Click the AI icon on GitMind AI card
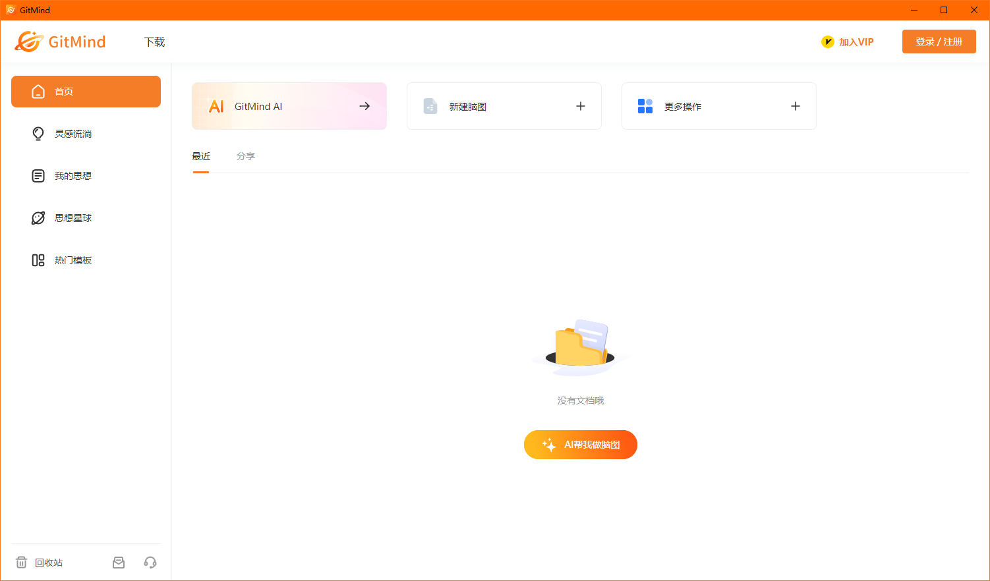Screen dimensions: 990x581 [x=216, y=106]
